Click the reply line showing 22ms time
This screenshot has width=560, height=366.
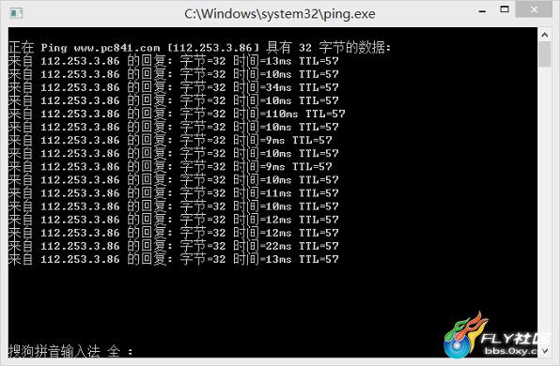pyautogui.click(x=173, y=246)
